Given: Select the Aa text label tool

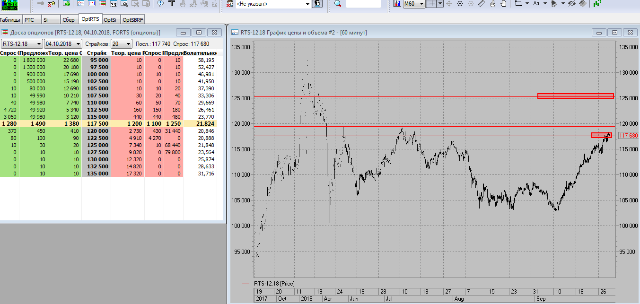Looking at the screenshot, I should point(536,3).
